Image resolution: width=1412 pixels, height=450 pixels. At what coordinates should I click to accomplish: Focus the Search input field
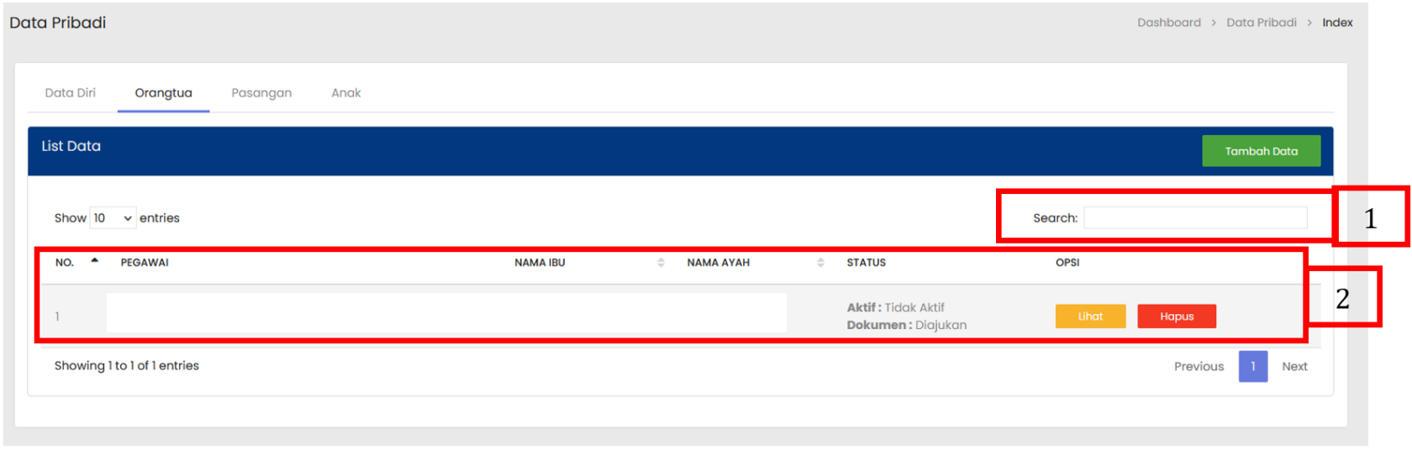pyautogui.click(x=1194, y=218)
